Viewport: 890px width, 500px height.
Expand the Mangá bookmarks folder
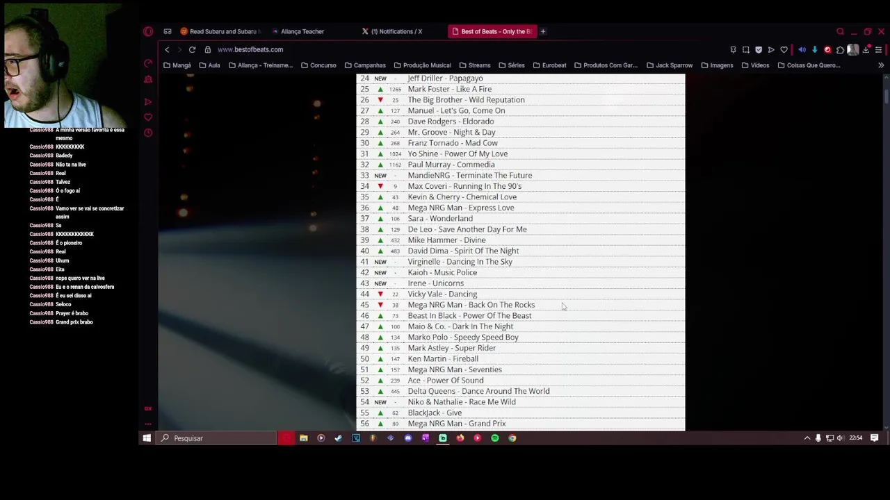coord(177,65)
